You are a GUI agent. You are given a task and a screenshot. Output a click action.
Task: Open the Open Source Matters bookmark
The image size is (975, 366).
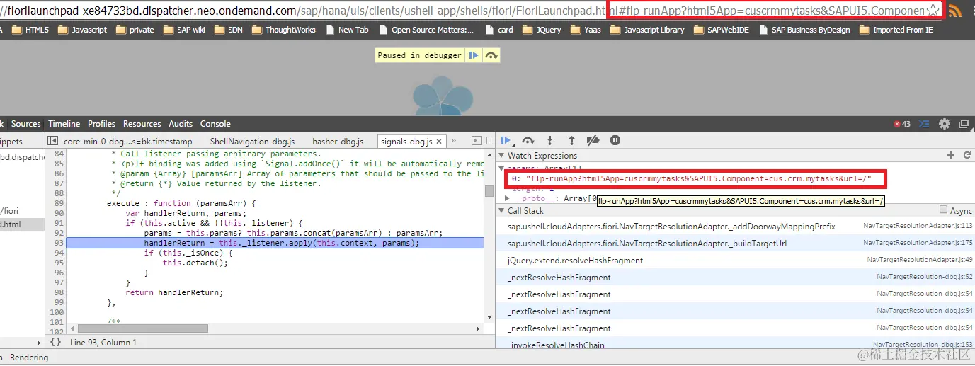coord(426,30)
